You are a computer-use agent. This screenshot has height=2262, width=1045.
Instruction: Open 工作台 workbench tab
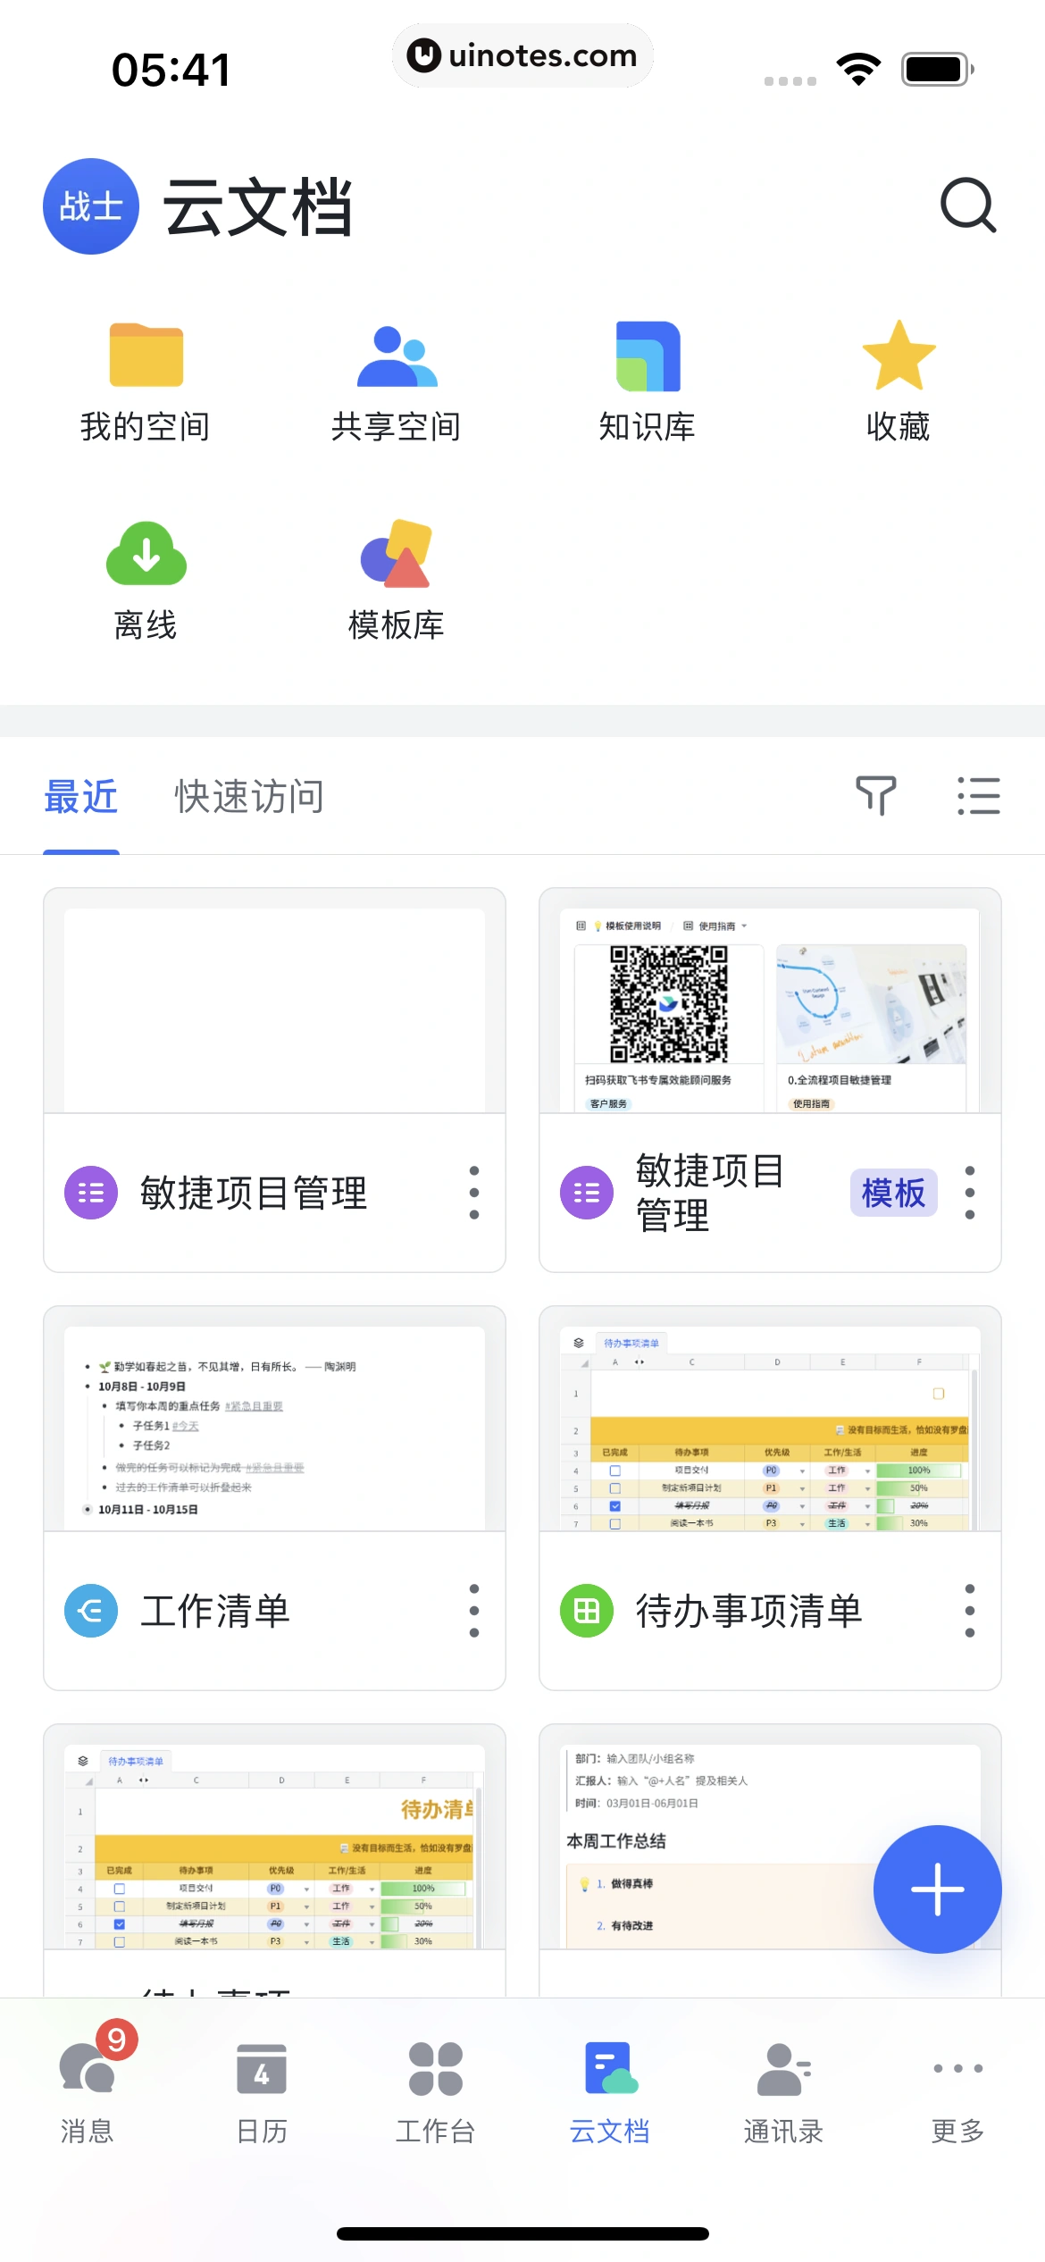(x=436, y=2092)
